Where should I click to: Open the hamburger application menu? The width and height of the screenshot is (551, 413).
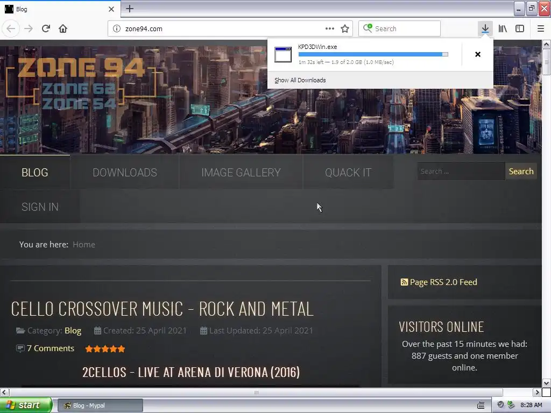click(x=540, y=29)
